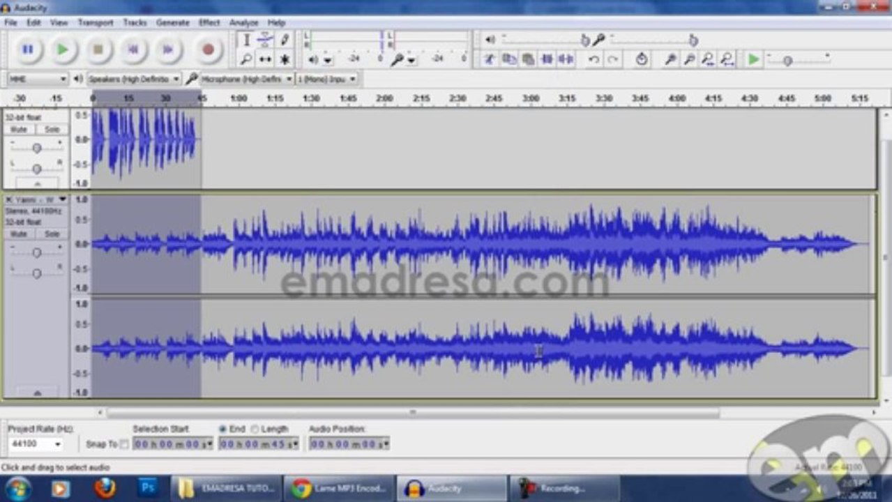The image size is (892, 502).
Task: Click the Undo arrow icon
Action: coord(594,59)
